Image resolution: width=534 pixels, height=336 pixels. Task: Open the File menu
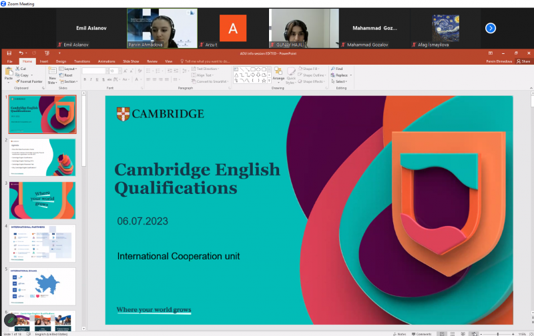click(10, 61)
